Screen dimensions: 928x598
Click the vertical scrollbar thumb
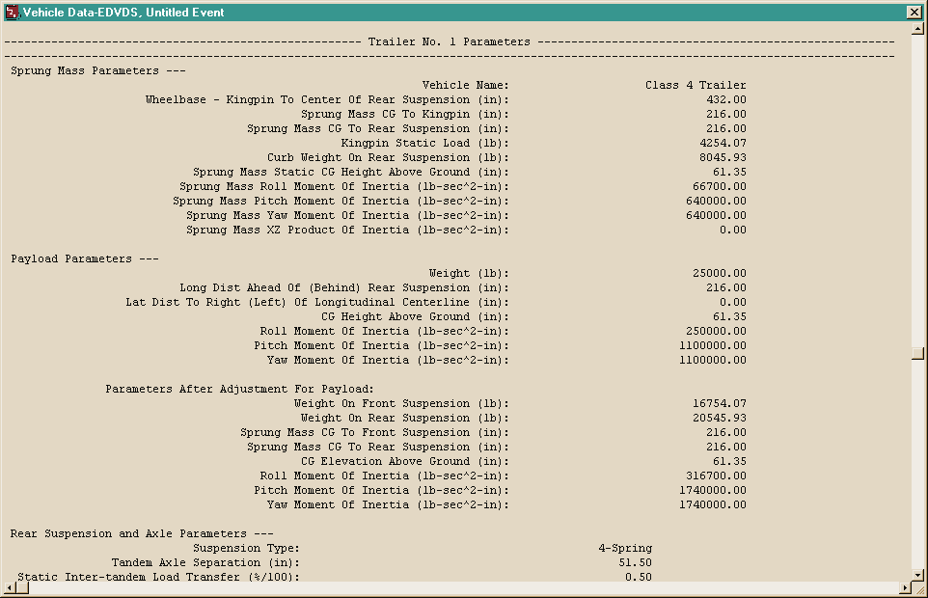pos(918,353)
